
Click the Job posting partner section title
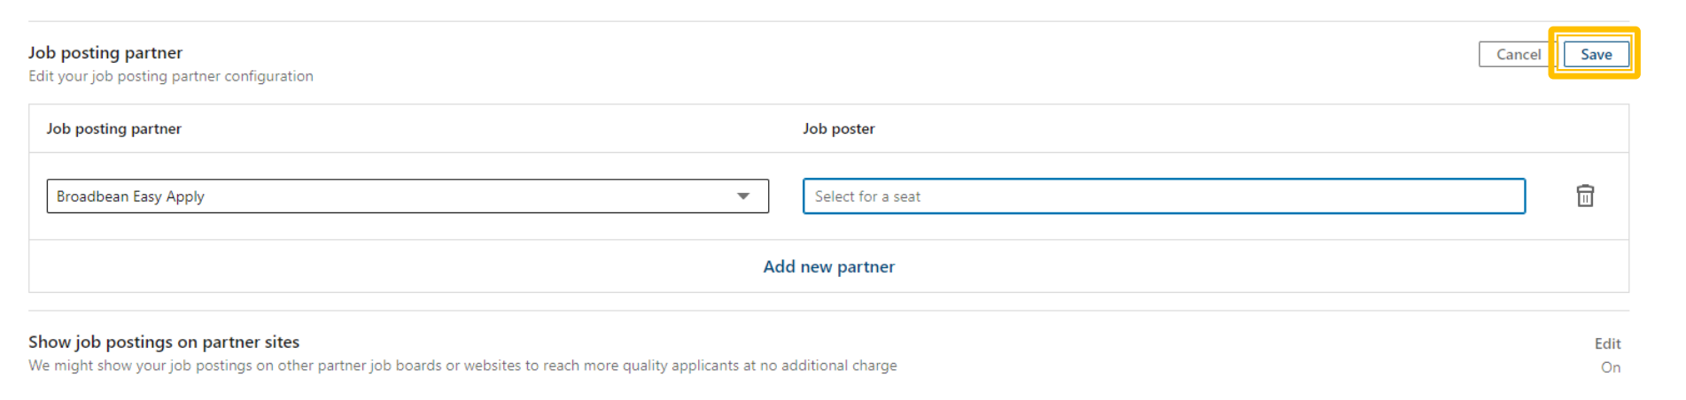(105, 52)
